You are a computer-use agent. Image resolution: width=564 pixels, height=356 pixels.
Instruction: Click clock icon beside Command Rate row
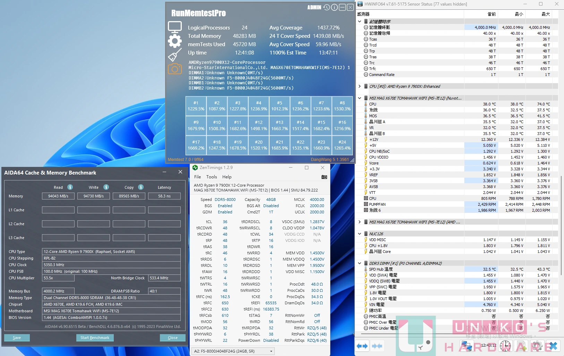click(x=366, y=75)
